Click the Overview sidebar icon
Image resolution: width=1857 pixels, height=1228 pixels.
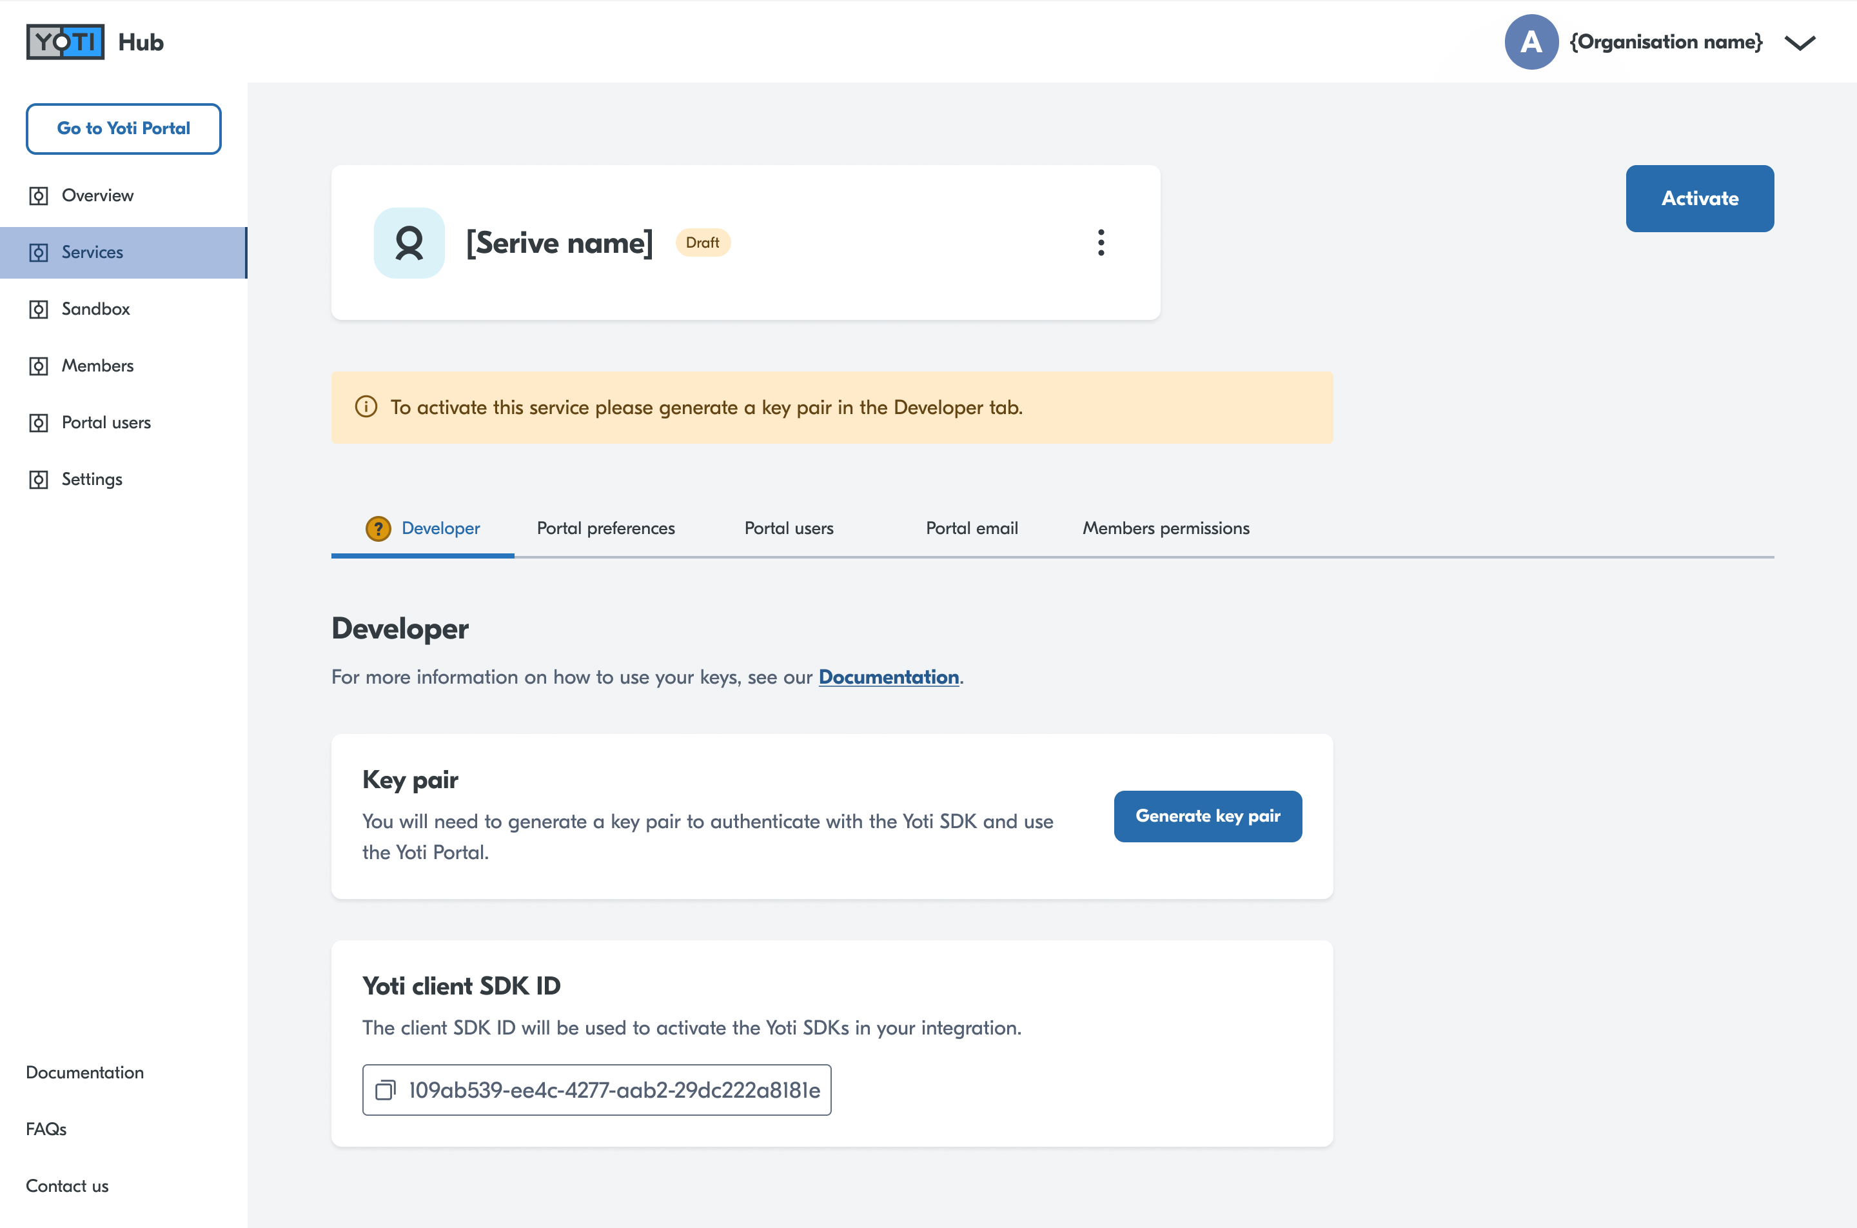tap(38, 196)
